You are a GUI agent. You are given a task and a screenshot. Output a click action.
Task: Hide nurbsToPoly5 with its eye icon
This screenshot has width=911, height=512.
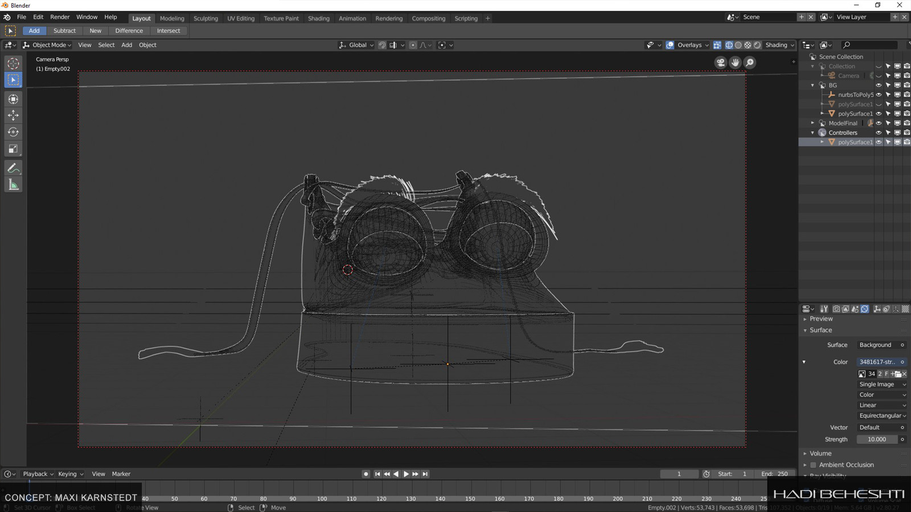coord(879,94)
